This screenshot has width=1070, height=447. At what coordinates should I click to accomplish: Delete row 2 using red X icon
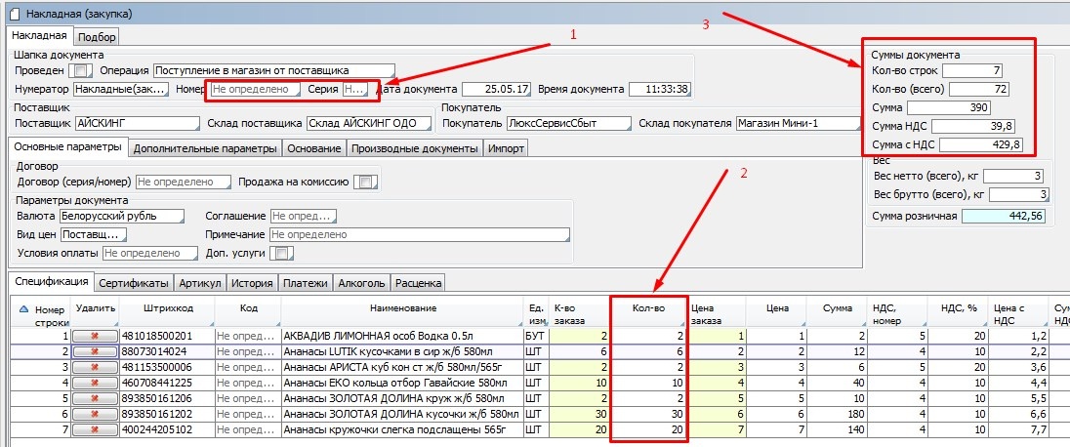point(95,351)
